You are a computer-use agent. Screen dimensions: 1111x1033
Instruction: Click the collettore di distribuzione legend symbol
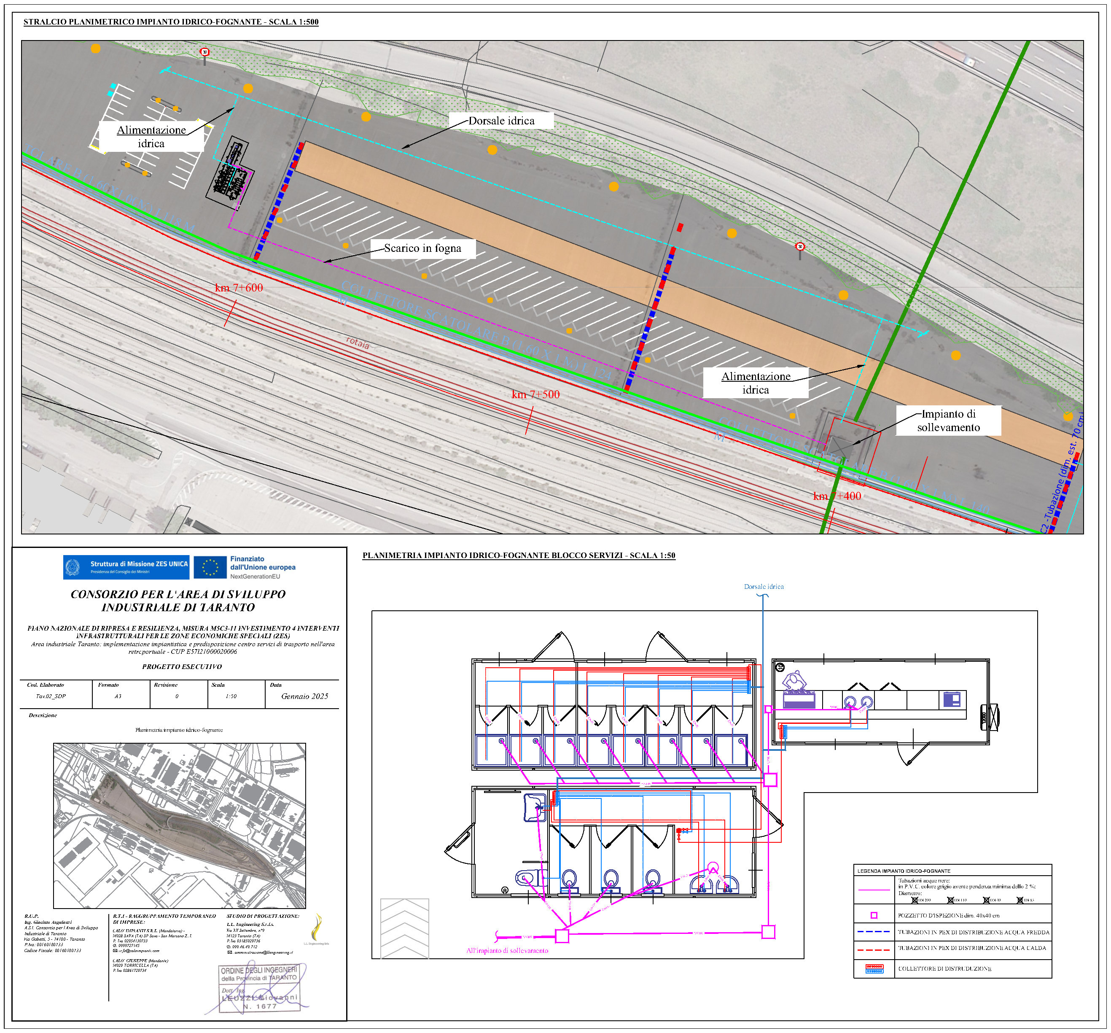pyautogui.click(x=874, y=969)
